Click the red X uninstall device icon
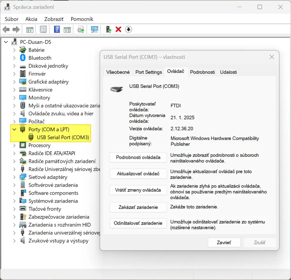The width and height of the screenshot is (291, 280). point(118,29)
